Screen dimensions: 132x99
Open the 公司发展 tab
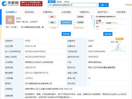[67, 12]
